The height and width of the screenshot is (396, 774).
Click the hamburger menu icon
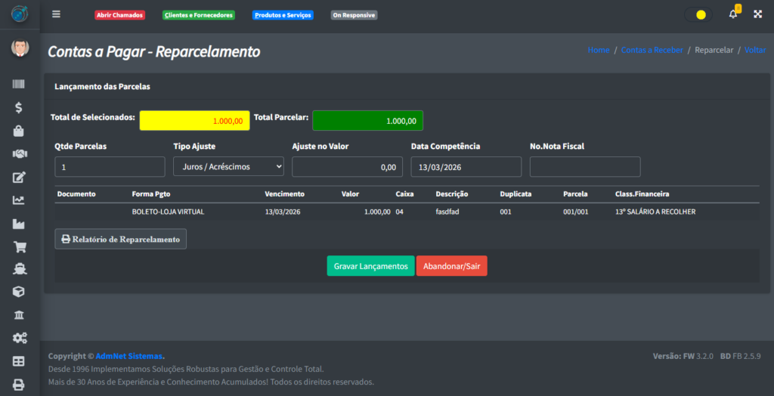pos(56,14)
